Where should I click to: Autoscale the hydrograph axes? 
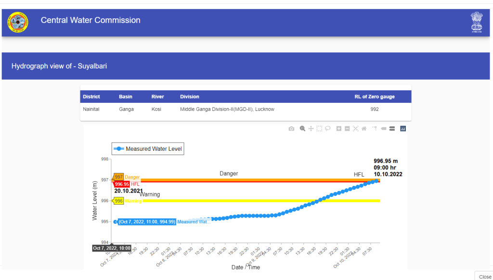pyautogui.click(x=356, y=129)
